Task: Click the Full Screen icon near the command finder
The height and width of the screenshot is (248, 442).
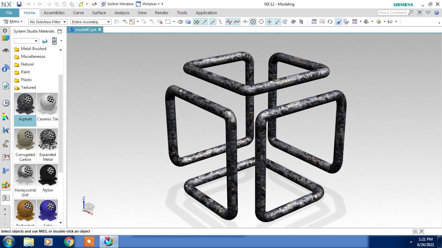Action: point(420,13)
